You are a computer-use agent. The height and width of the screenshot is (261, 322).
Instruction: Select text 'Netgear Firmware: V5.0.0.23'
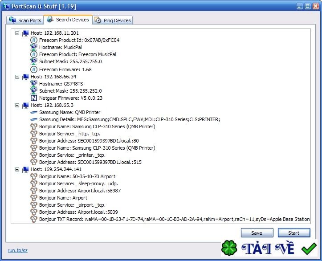pyautogui.click(x=71, y=98)
